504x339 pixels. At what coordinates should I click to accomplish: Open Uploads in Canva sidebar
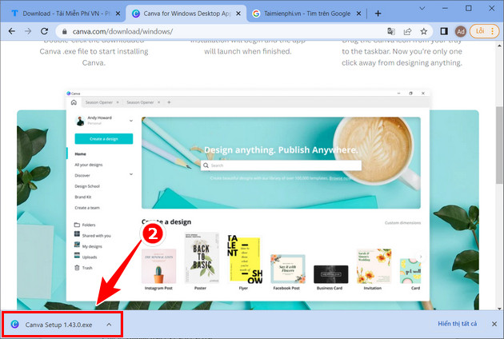click(x=86, y=257)
